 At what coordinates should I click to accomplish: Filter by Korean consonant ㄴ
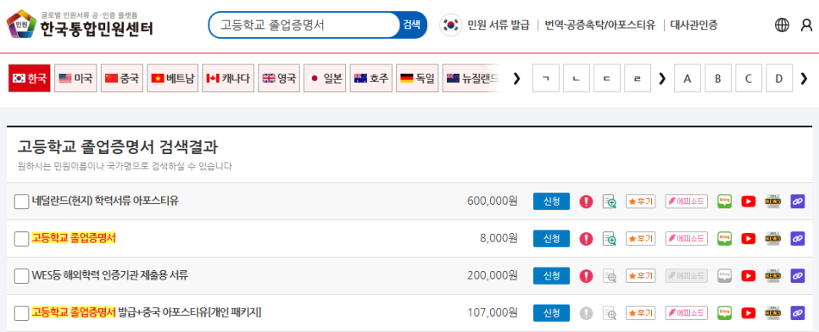[x=577, y=78]
